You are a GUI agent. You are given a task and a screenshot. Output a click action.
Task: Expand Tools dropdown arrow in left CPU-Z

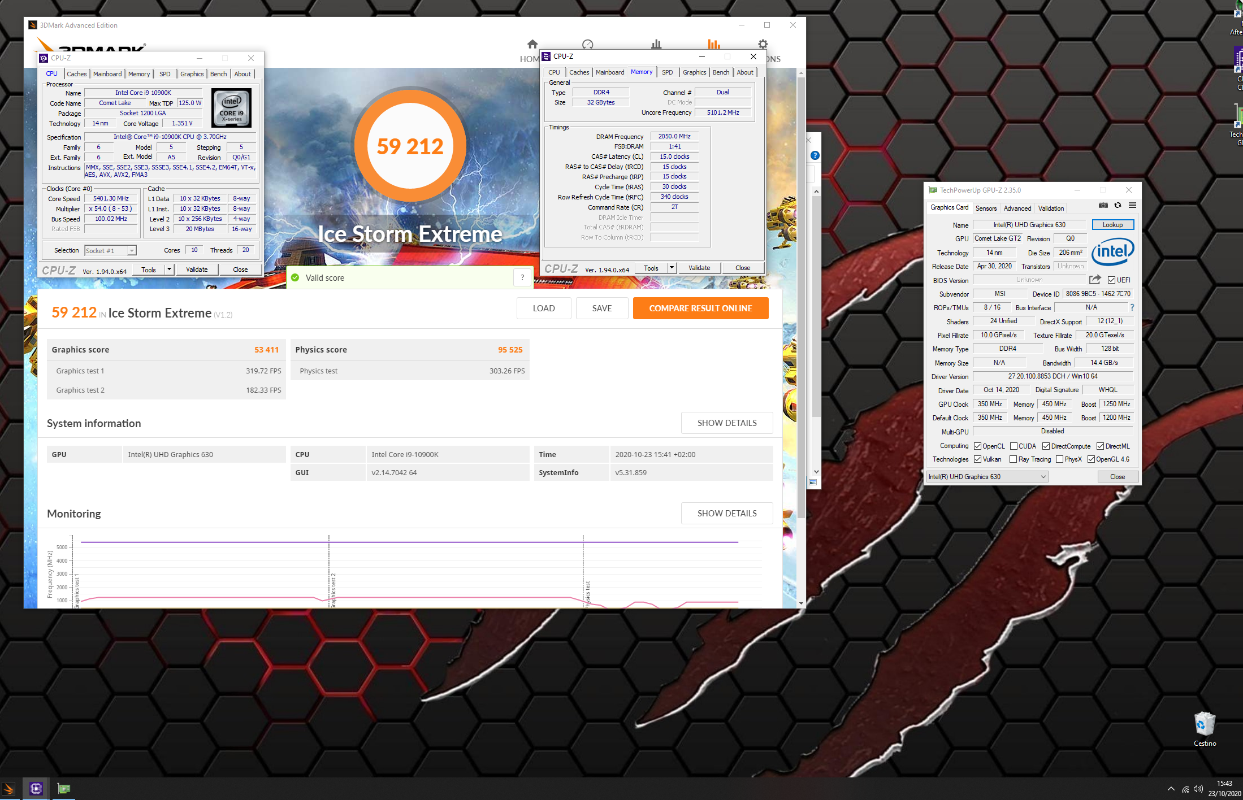pyautogui.click(x=169, y=269)
